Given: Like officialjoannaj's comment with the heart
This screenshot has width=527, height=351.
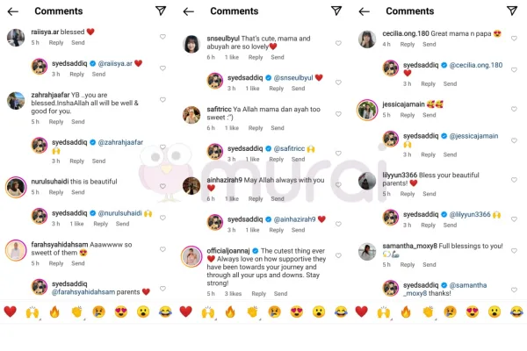Looking at the screenshot, I should click(x=338, y=255).
